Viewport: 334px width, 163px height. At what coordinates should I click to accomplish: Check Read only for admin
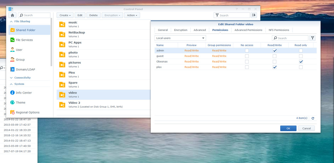point(301,50)
